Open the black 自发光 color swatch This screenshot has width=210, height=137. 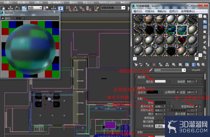pyautogui.click(x=153, y=92)
